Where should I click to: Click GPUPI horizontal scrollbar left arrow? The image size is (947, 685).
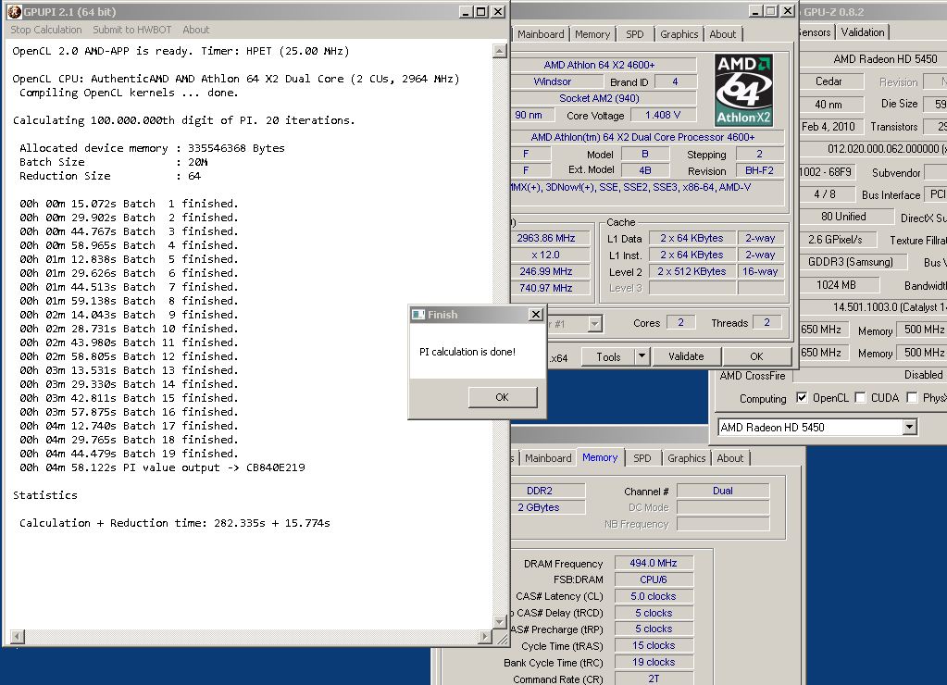[x=18, y=636]
